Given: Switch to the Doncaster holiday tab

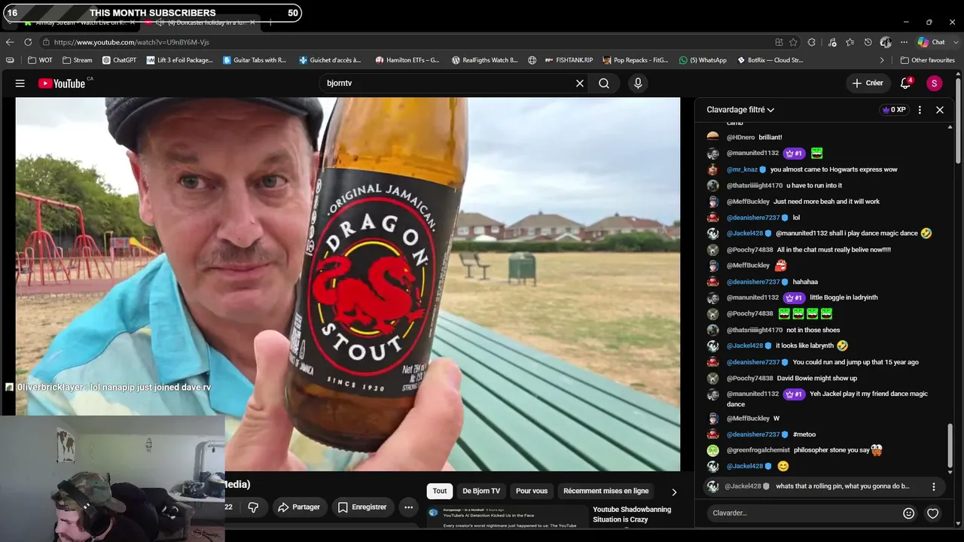Looking at the screenshot, I should click(201, 23).
